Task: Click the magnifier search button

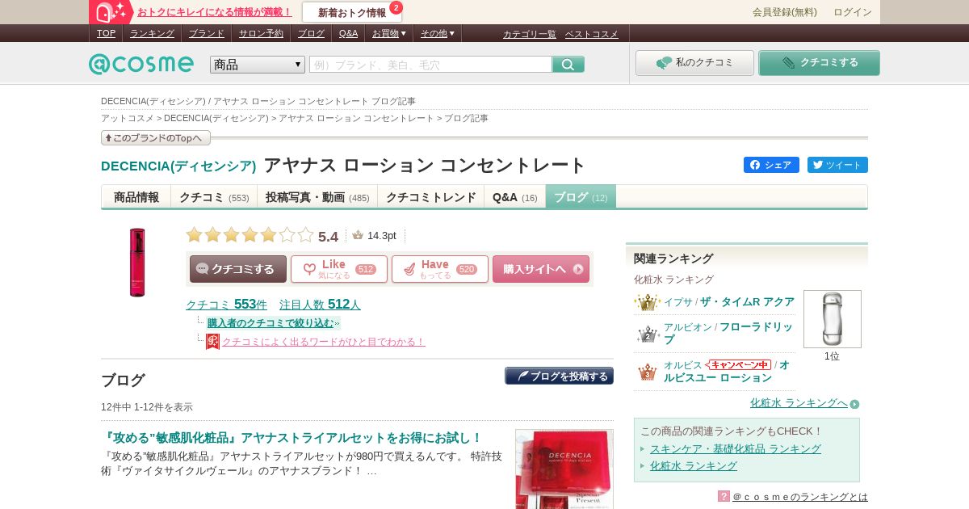Action: (568, 65)
